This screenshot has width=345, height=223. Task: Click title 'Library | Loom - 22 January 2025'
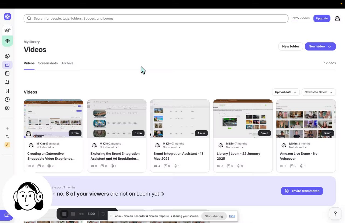[x=239, y=156]
